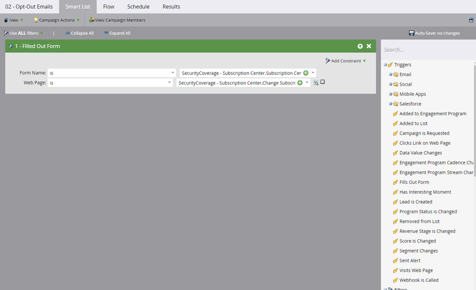Click the green plus icon beside Web Page value
Image resolution: width=476 pixels, height=290 pixels.
pos(300,82)
